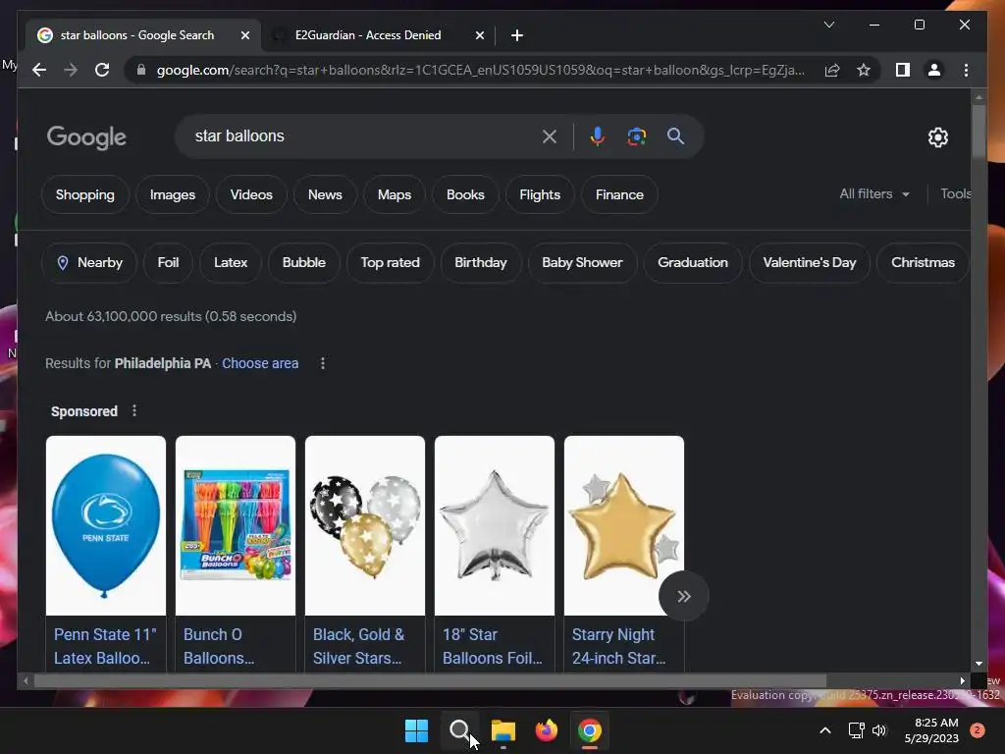Click Chrome icon in taskbar
Screen dimensions: 1005x754
[590, 730]
